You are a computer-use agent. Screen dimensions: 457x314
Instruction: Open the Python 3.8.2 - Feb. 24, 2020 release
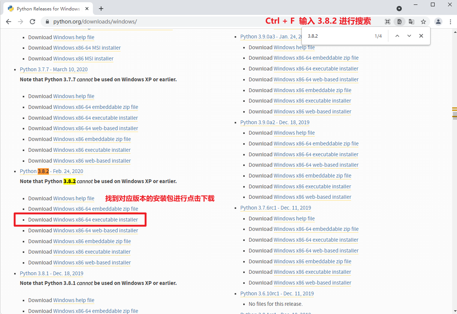click(x=51, y=171)
